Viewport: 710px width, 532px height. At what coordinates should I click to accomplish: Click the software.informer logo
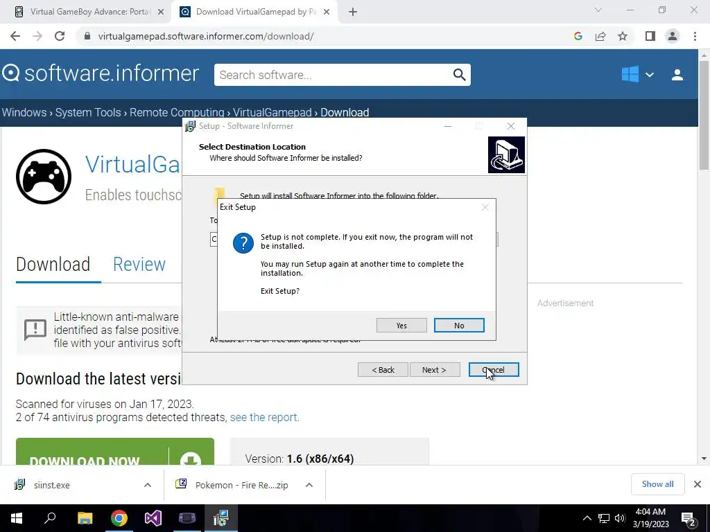coord(101,73)
